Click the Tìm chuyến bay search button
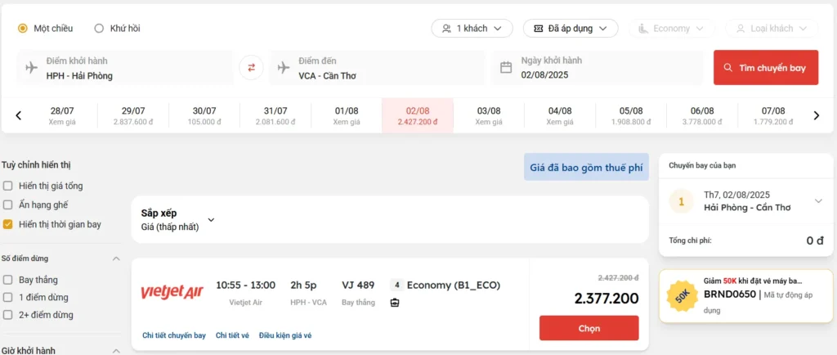 pos(765,68)
